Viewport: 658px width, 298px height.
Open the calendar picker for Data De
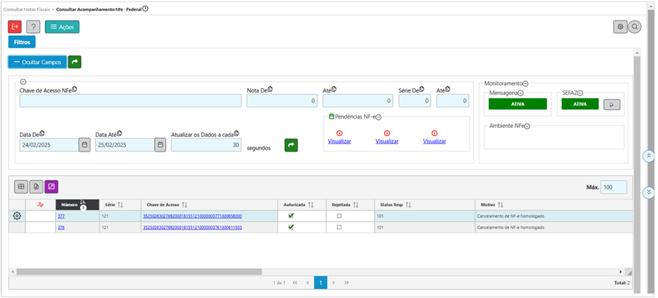[85, 146]
